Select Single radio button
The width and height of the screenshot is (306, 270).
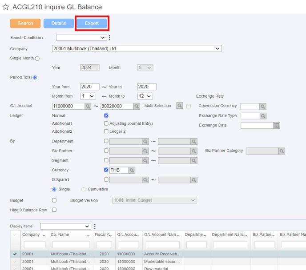pyautogui.click(x=54, y=189)
